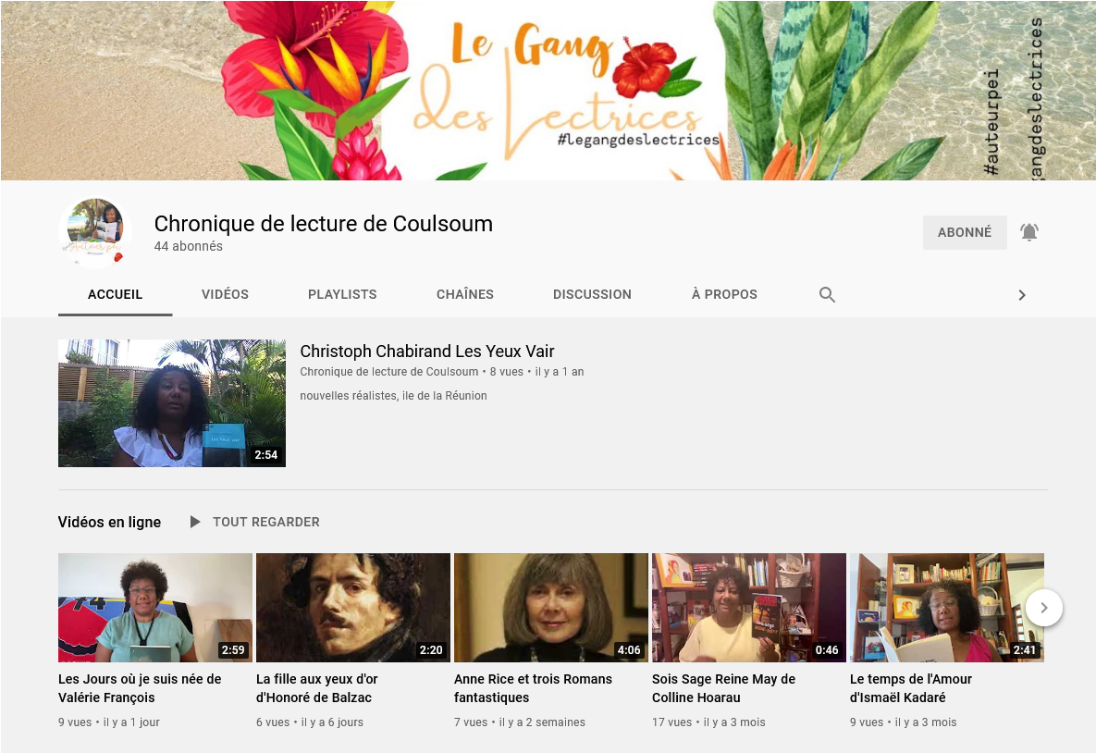Click the Tout Regarder link
The image size is (1096, 753).
tap(265, 522)
